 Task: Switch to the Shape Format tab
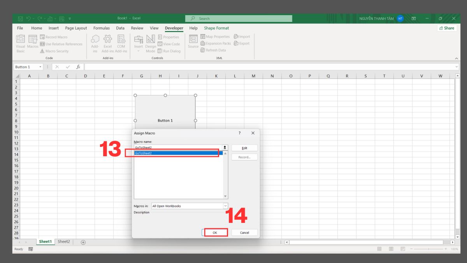[x=216, y=28]
